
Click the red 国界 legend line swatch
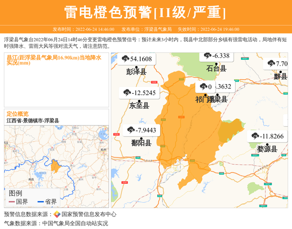click(x=12, y=202)
